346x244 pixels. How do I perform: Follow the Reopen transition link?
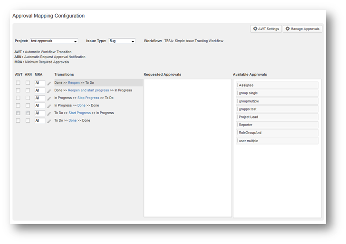(74, 83)
